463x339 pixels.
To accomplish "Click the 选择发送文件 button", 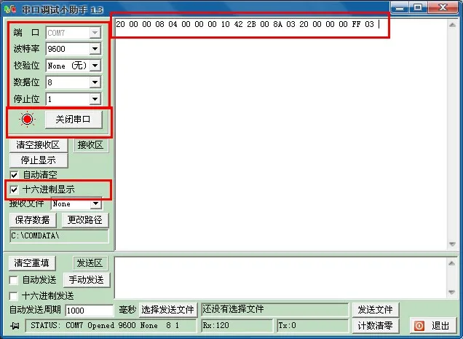I will point(167,310).
